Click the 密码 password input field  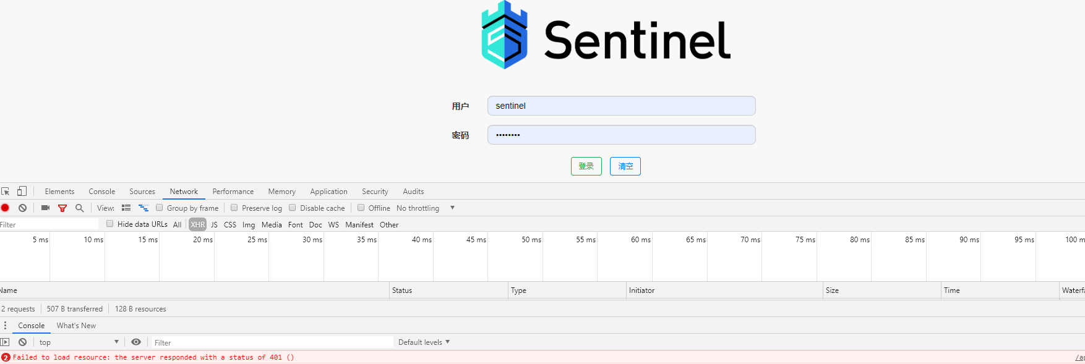tap(621, 135)
